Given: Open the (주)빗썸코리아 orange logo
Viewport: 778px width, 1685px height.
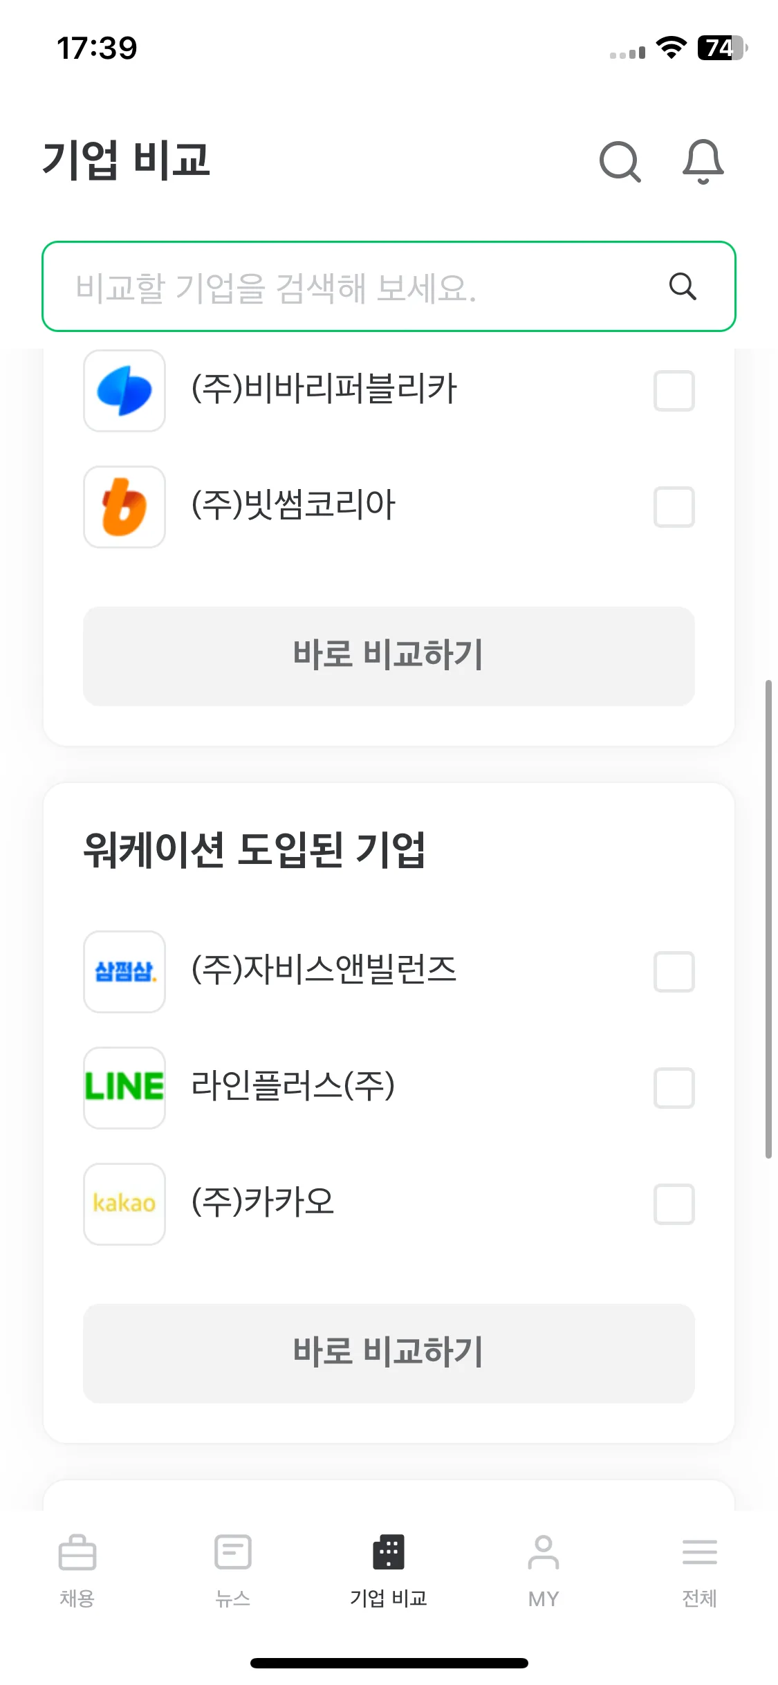Looking at the screenshot, I should 124,507.
